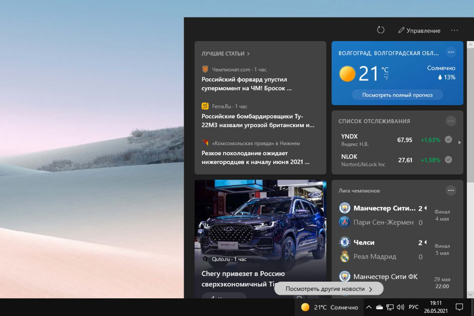Open the panel's top three-dots menu
Screen dimensions: 474x316
coord(454,30)
